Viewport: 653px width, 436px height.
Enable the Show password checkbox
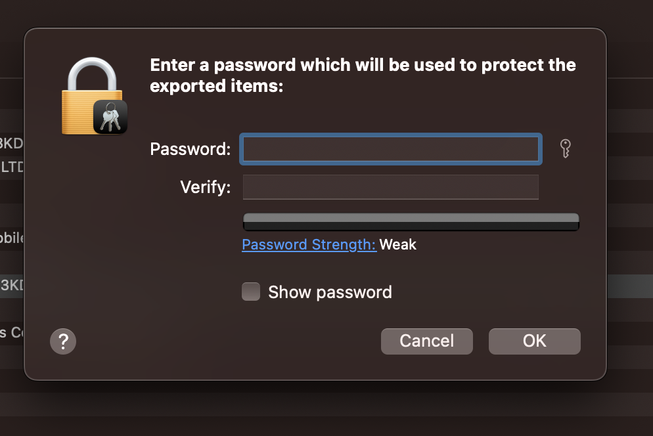click(251, 292)
